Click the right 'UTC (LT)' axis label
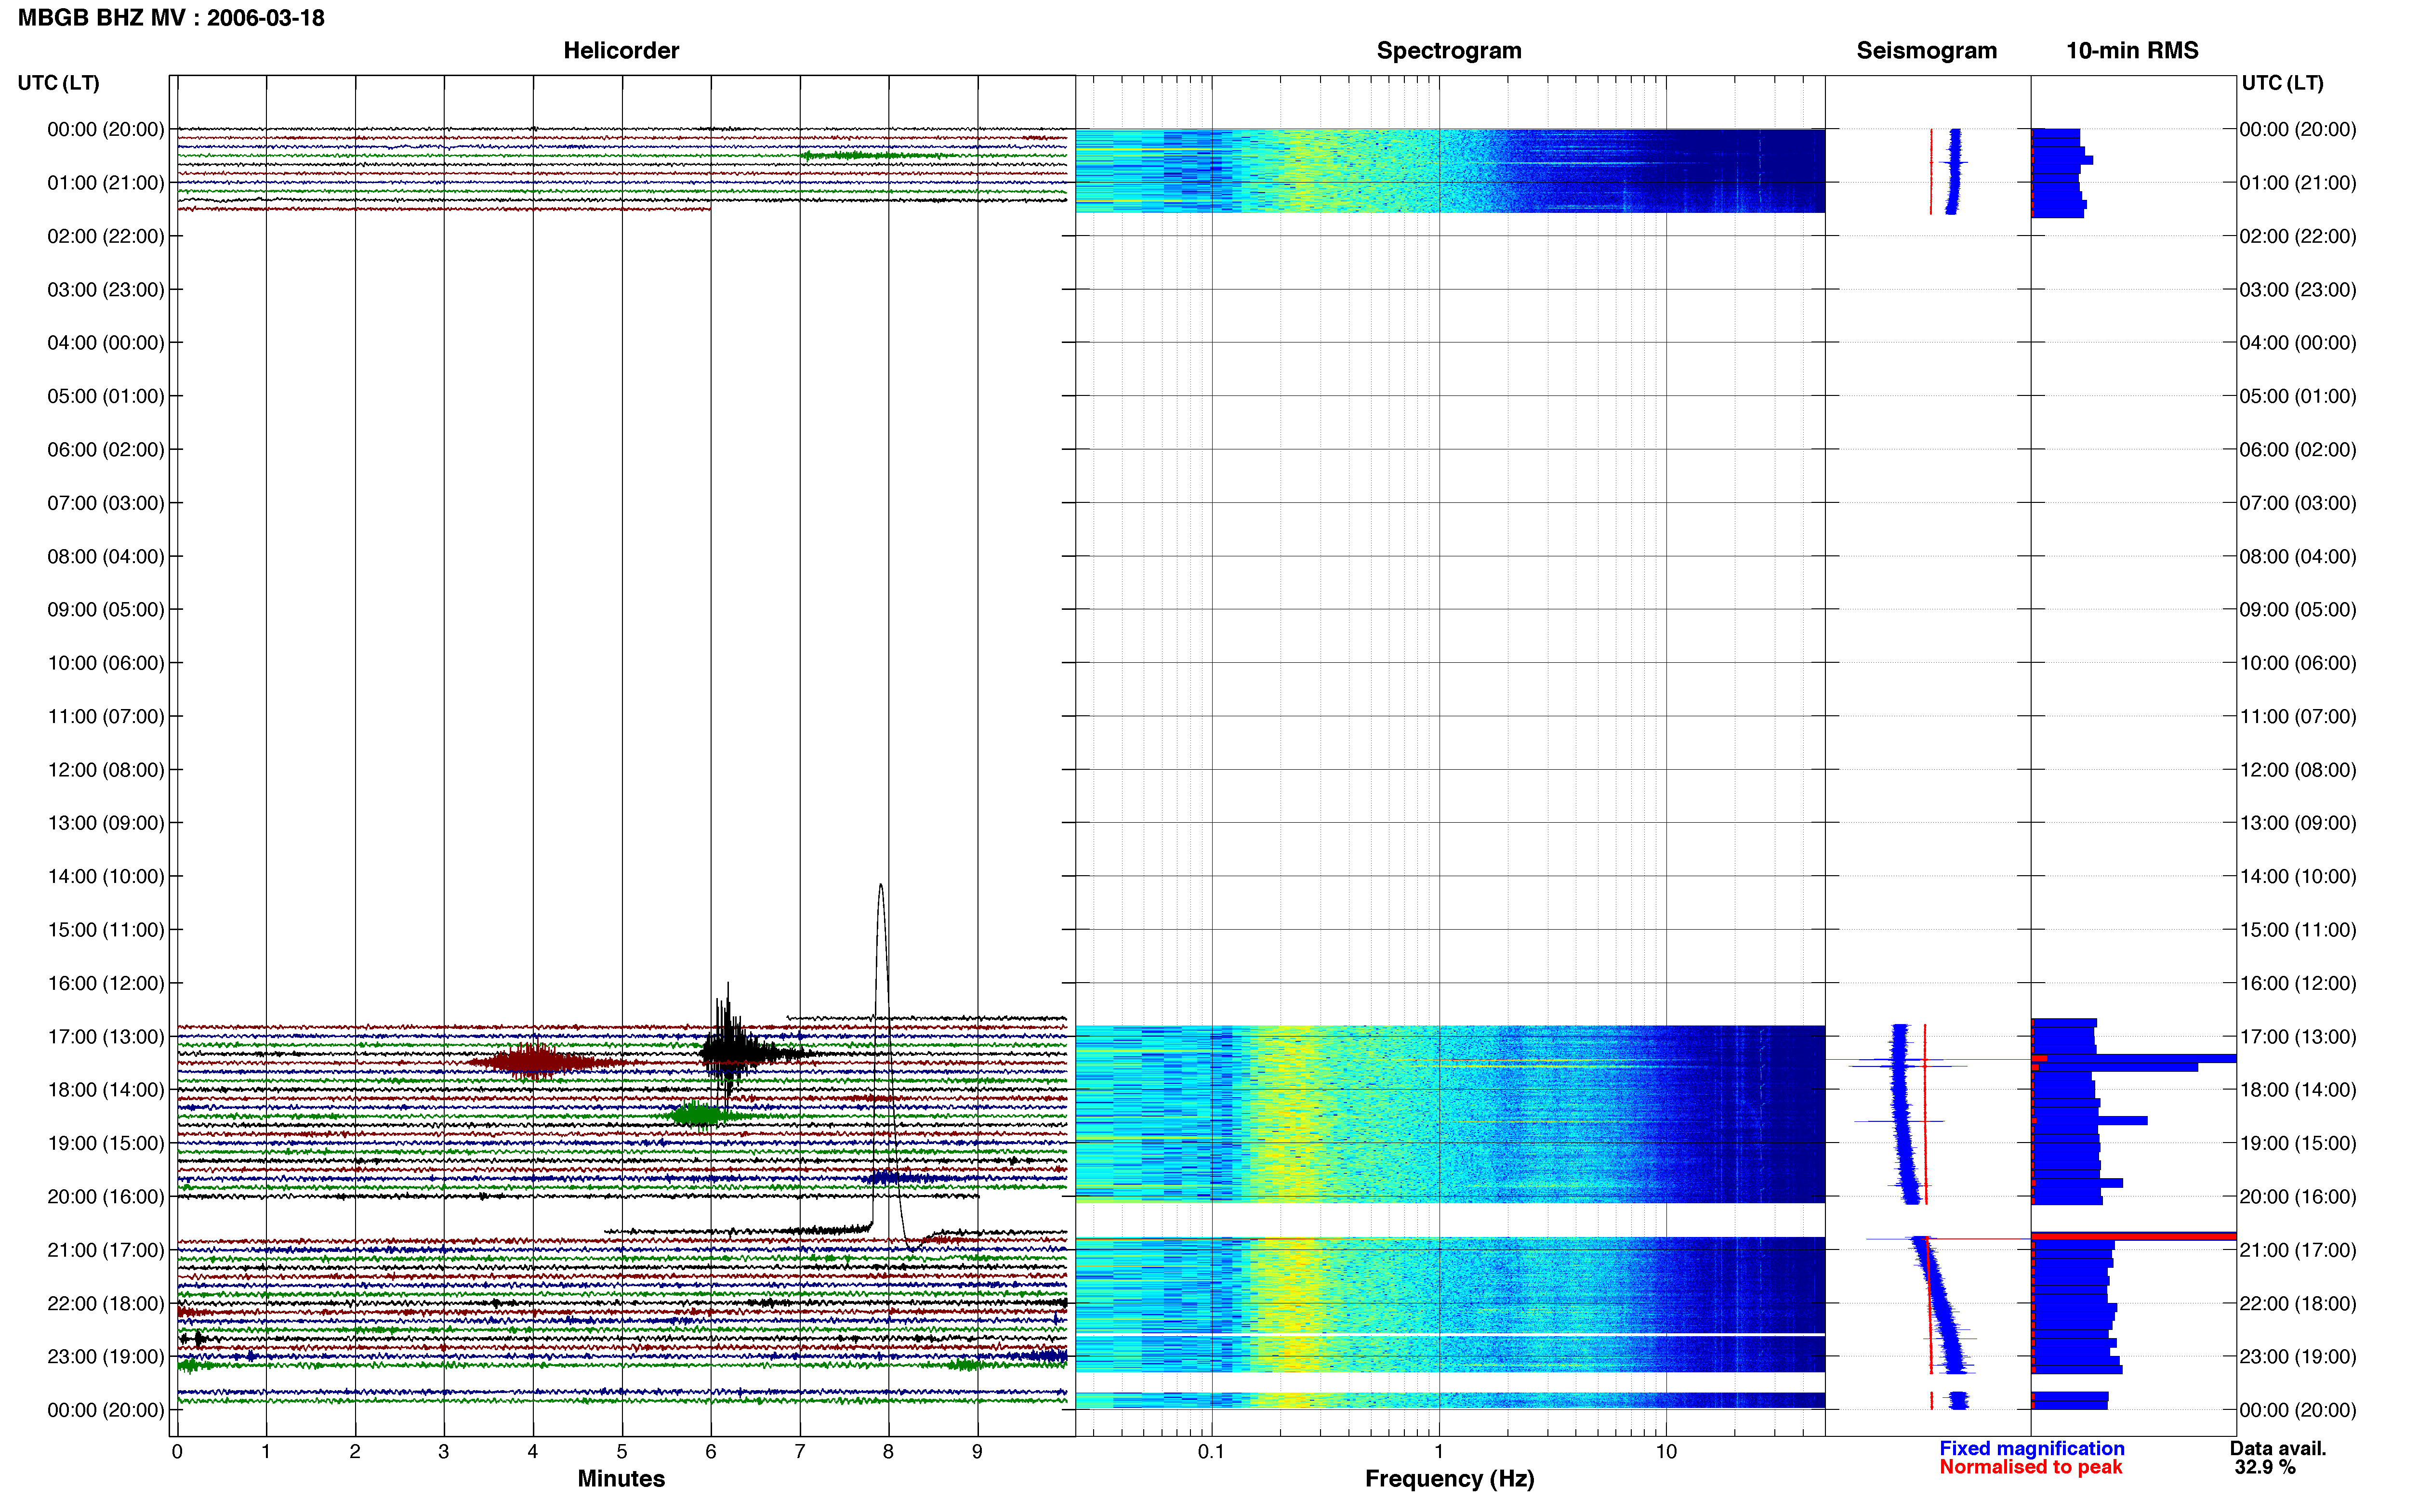The width and height of the screenshot is (2418, 1512). pyautogui.click(x=2282, y=83)
